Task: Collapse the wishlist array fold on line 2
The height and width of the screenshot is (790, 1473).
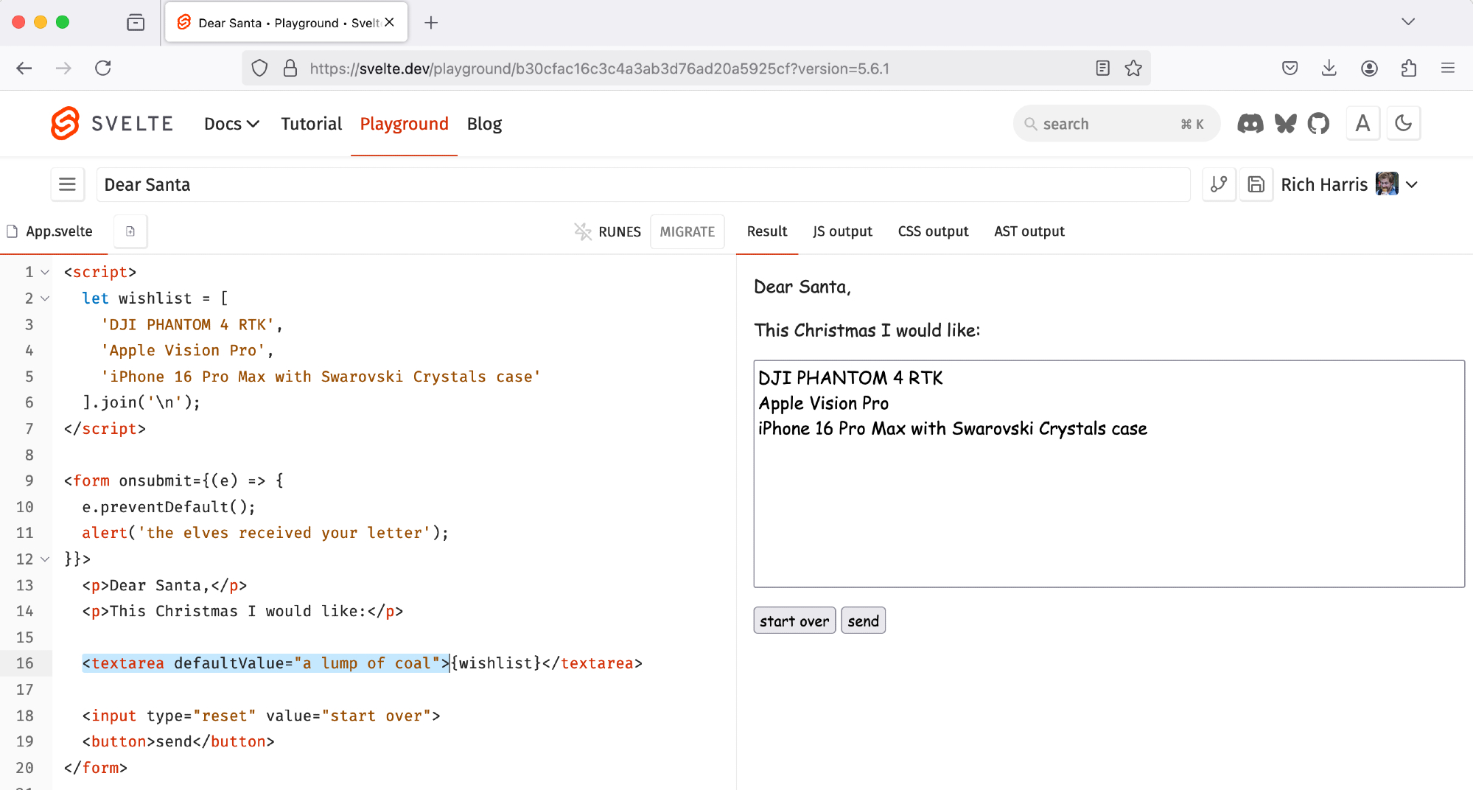Action: point(45,298)
